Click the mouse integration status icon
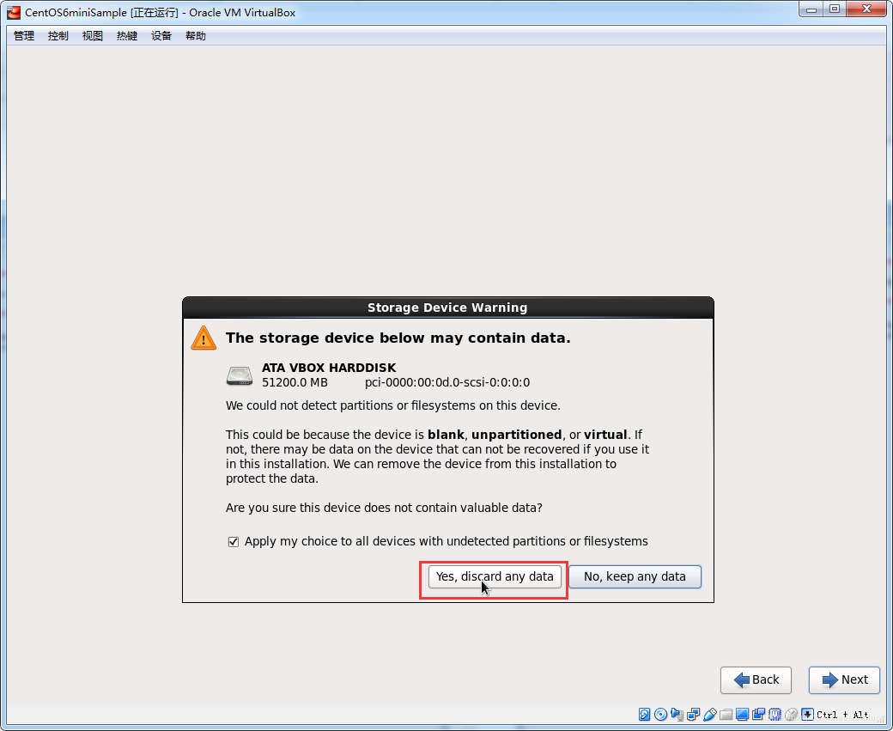 click(791, 715)
